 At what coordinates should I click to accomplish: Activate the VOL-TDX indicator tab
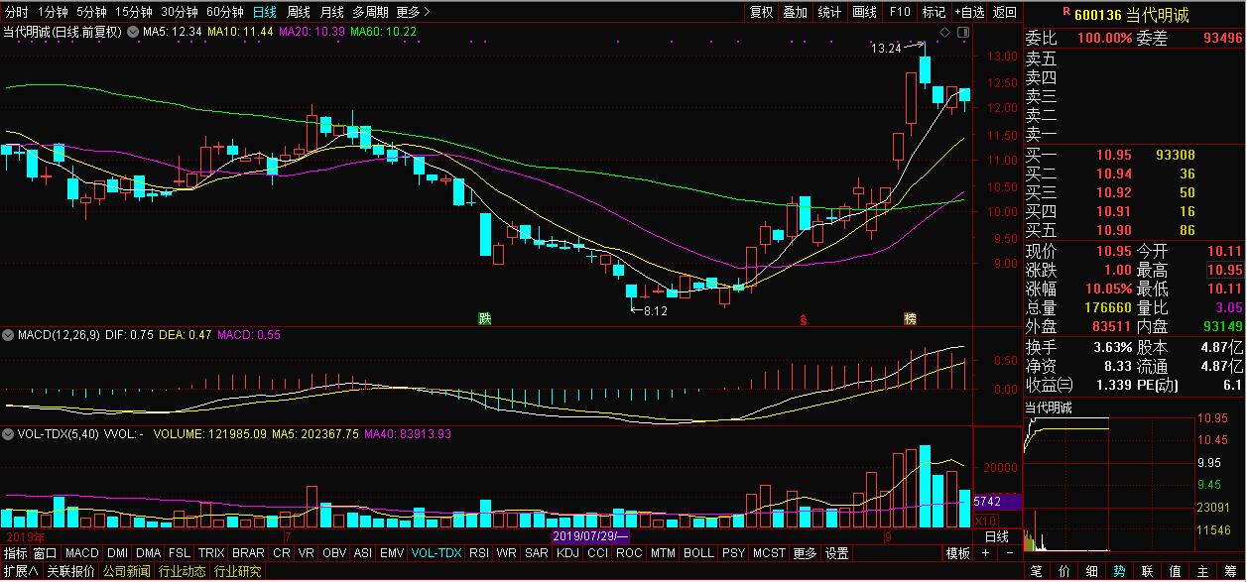(x=436, y=553)
